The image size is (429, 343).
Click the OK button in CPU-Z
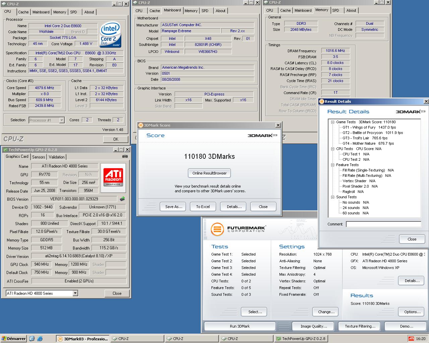116,139
